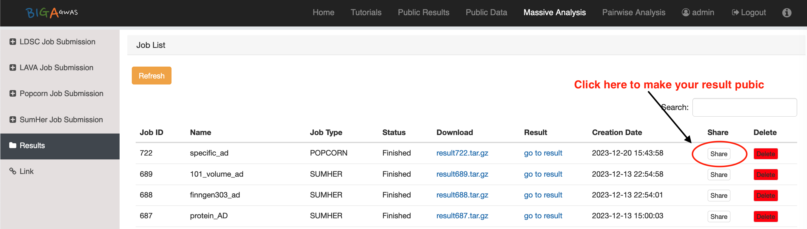Click the BIGA GWAS logo
The image size is (807, 229).
pos(52,12)
